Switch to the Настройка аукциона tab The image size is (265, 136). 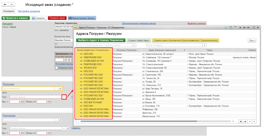click(29, 11)
